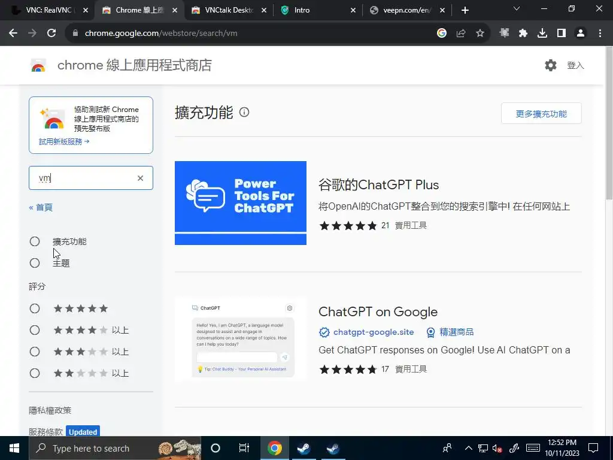Click the network tray icon

tap(483, 448)
